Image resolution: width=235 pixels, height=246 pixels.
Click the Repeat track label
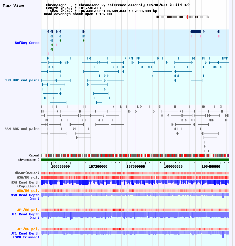tap(34, 156)
